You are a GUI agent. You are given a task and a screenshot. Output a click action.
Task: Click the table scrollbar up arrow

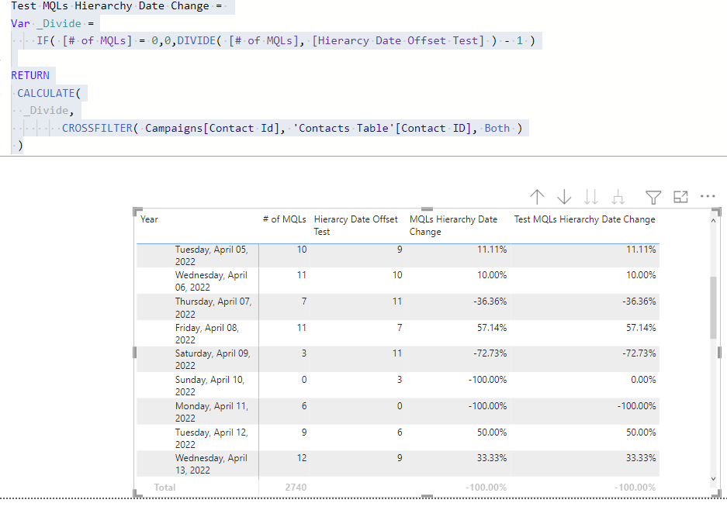pyautogui.click(x=713, y=220)
